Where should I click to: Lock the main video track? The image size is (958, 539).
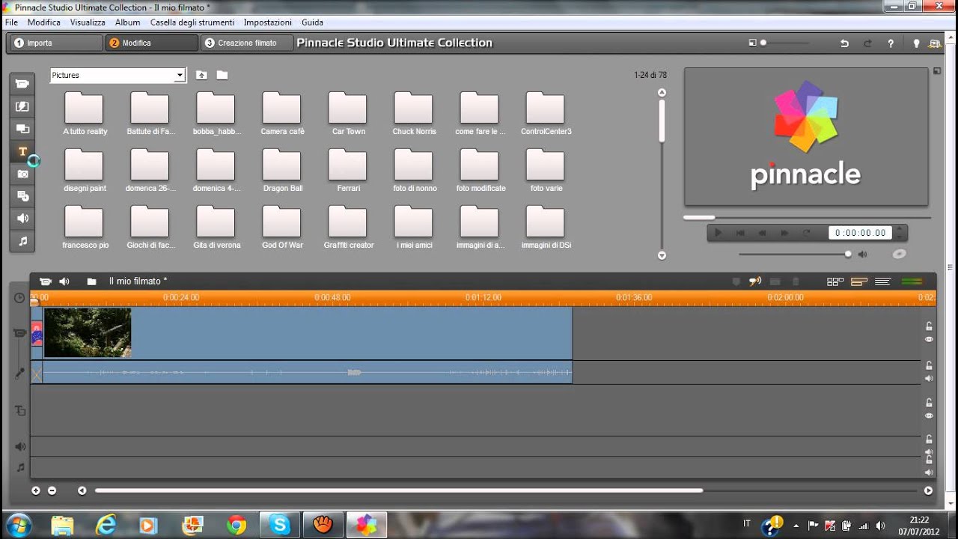929,326
